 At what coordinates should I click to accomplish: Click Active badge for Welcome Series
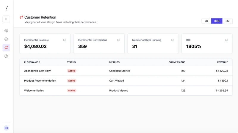(71, 90)
